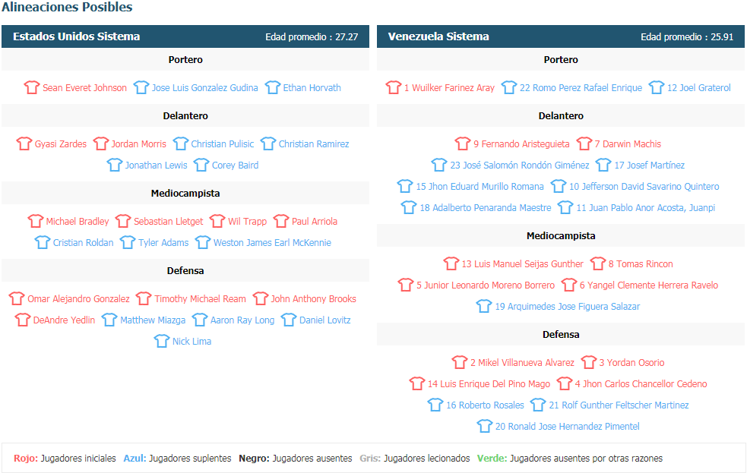The height and width of the screenshot is (473, 747).
Task: Click red jersey icon next to Tomas Rincon
Action: [x=598, y=263]
